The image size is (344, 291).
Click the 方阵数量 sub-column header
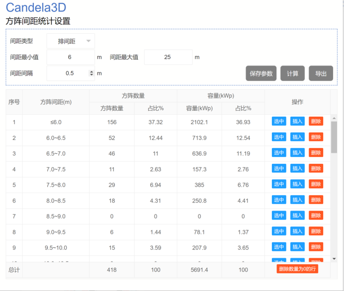click(112, 108)
